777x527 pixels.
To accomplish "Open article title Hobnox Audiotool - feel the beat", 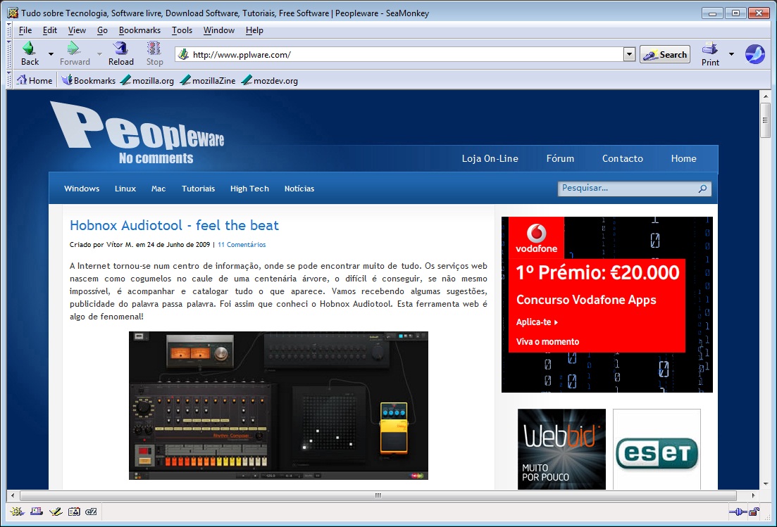I will coord(174,226).
